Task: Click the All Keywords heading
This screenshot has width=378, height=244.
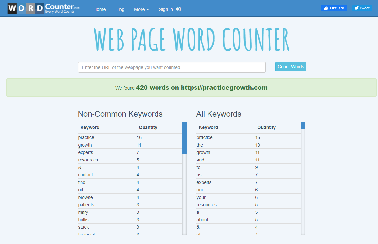Action: pyautogui.click(x=219, y=114)
